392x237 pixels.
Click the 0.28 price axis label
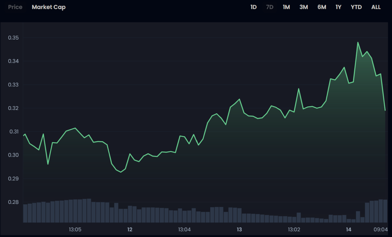tap(13, 202)
